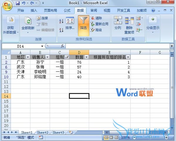The width and height of the screenshot is (176, 141).
Task: Refresh all connections
Action: coord(28,25)
